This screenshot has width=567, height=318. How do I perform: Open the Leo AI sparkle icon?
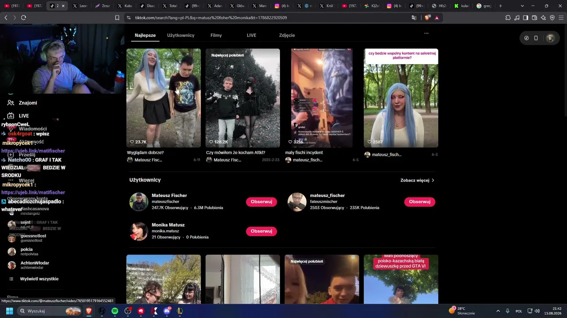pyautogui.click(x=543, y=18)
